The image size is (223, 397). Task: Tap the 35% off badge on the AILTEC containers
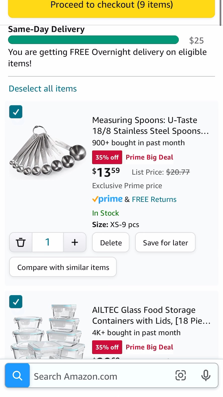pos(107,347)
